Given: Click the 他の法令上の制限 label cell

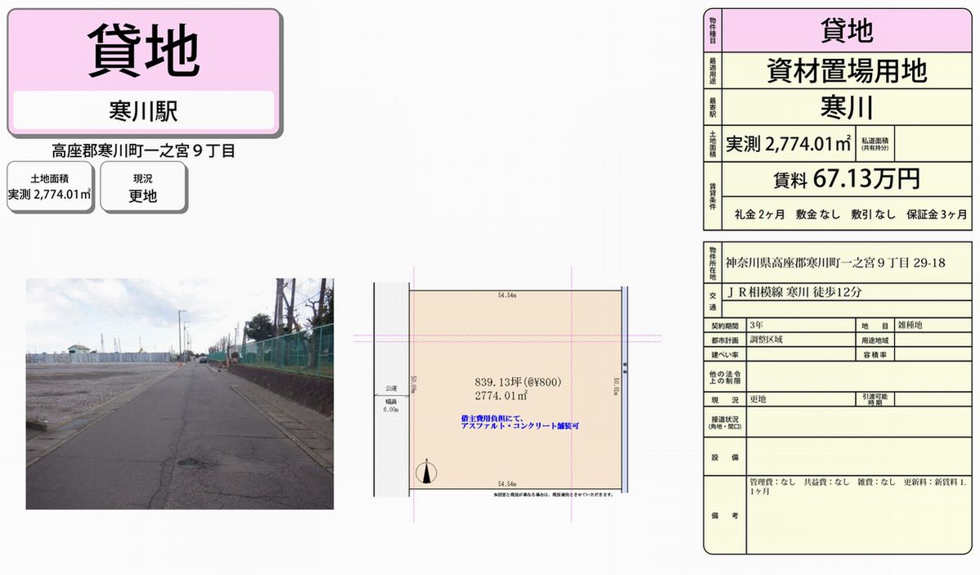Looking at the screenshot, I should pos(725,377).
